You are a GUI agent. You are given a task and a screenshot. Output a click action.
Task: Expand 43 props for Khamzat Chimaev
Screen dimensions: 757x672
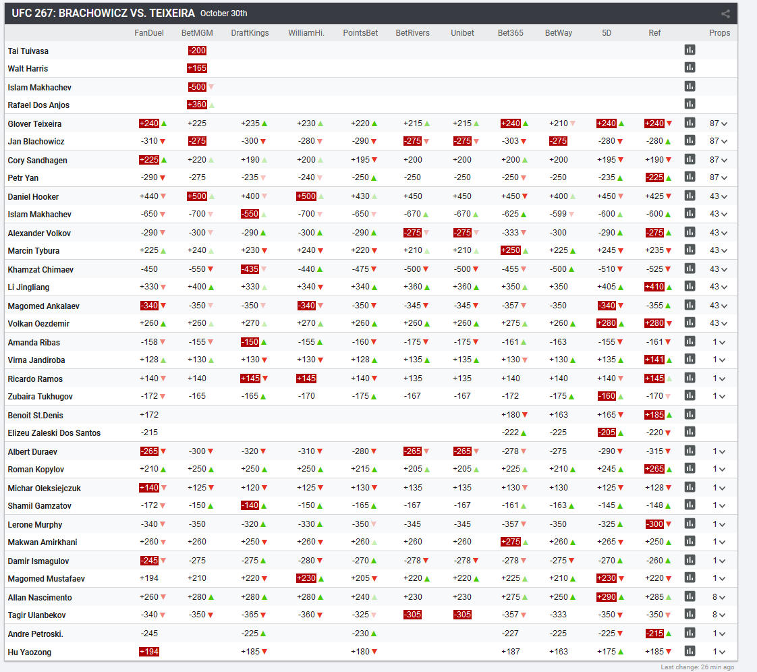tap(719, 269)
